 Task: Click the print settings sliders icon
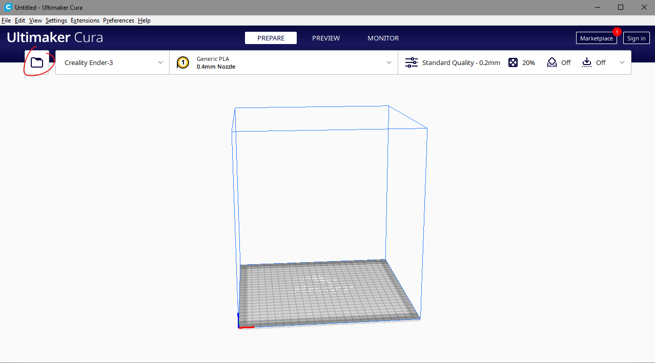(411, 62)
